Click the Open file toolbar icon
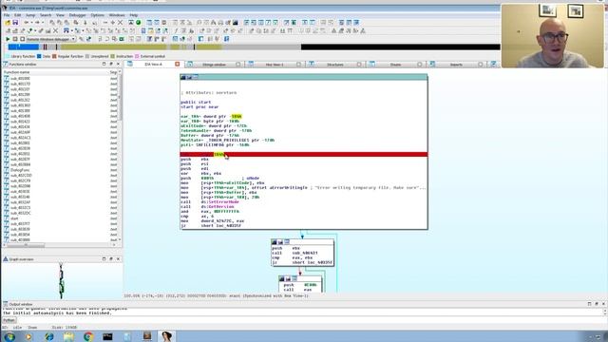608x342 pixels. point(9,23)
